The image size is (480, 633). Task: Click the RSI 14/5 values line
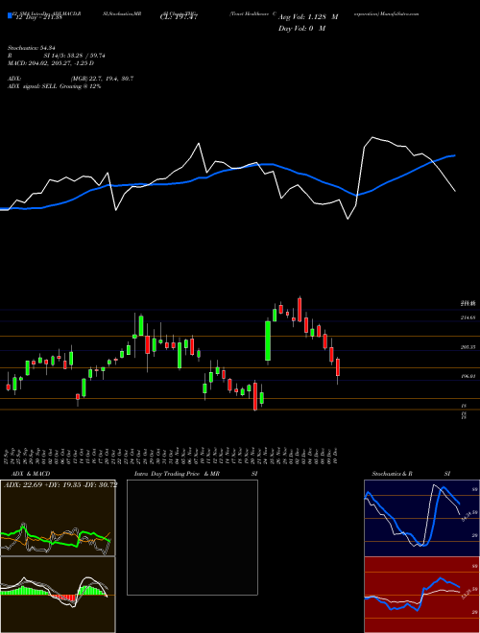[57, 56]
